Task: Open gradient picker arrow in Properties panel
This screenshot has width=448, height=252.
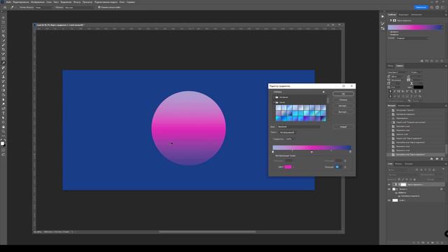Action: 443,27
